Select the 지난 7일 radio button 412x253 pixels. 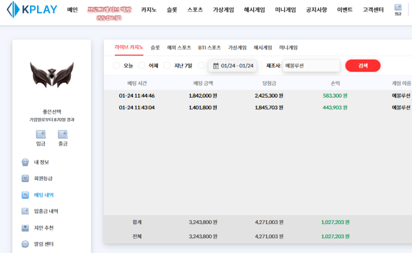167,66
